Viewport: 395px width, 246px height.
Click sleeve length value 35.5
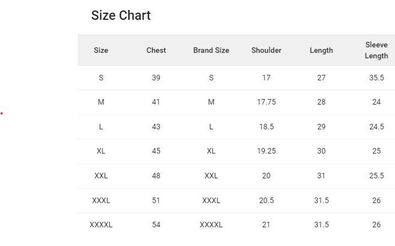[x=376, y=78]
